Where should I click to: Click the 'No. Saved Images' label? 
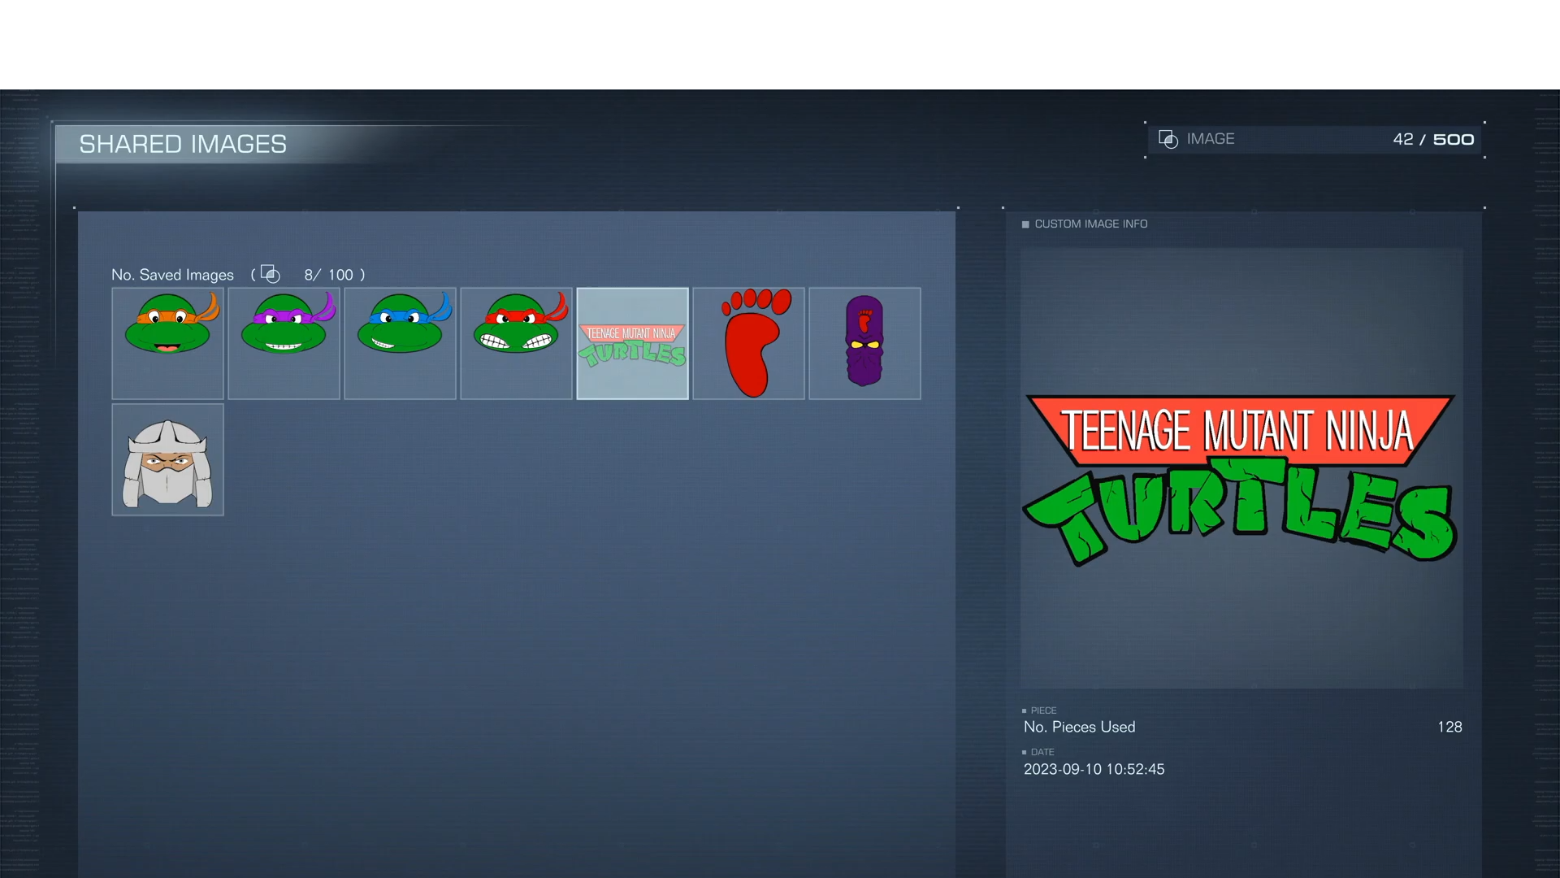(x=172, y=275)
